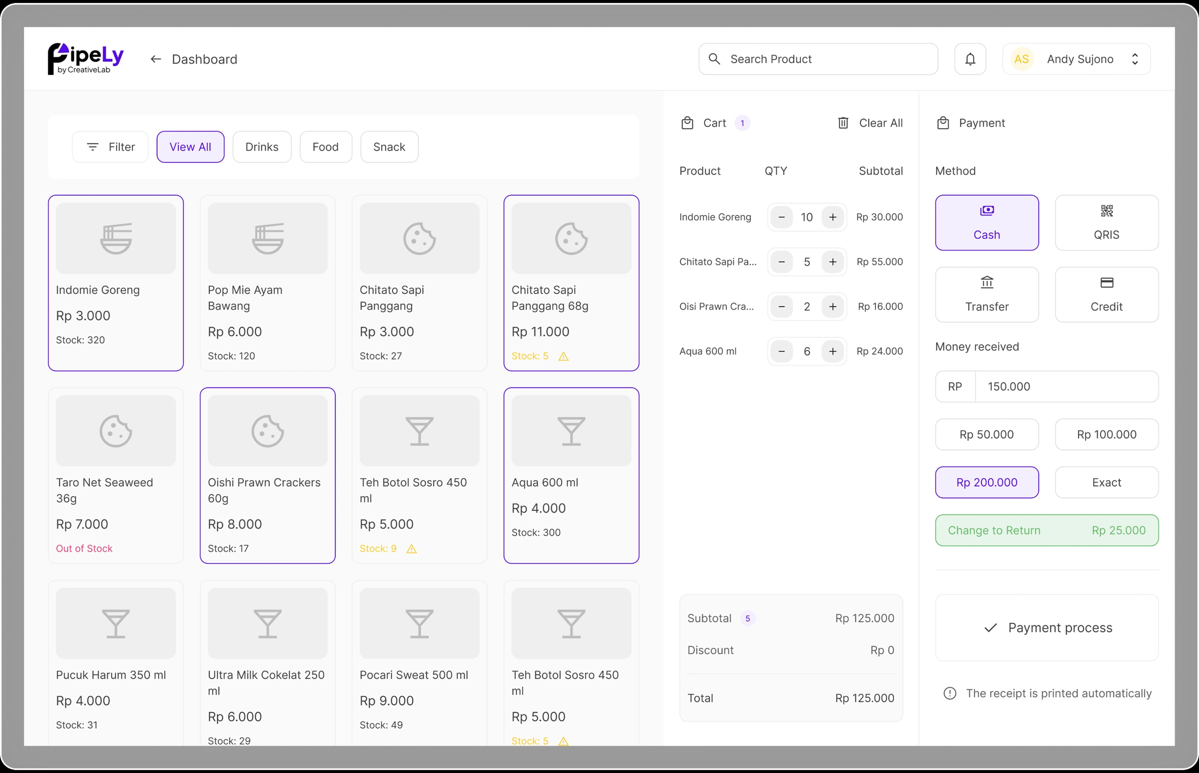Click the Cart bag icon
1199x773 pixels.
click(687, 123)
